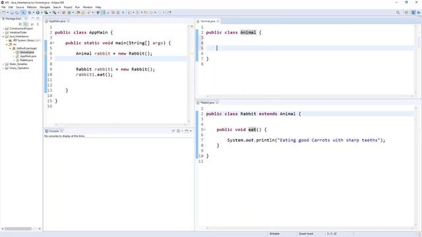Expand the Unary_Operators project node
Image resolution: width=422 pixels, height=237 pixels.
pos(3,68)
